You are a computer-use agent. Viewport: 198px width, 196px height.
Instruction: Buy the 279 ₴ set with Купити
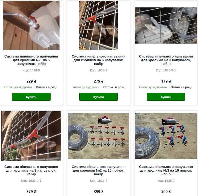pyautogui.click(x=98, y=97)
